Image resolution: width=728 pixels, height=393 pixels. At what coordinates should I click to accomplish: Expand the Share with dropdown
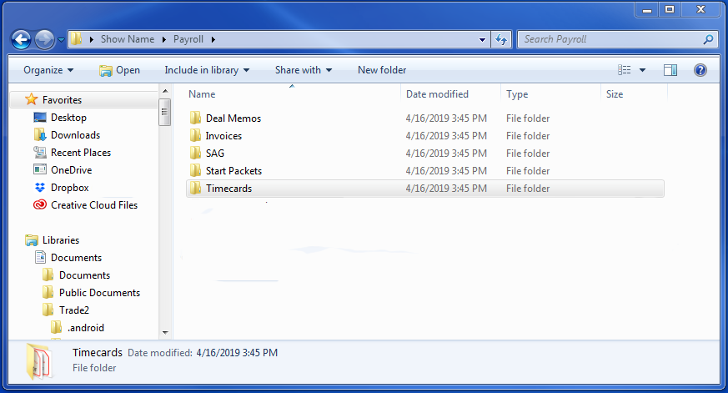304,70
